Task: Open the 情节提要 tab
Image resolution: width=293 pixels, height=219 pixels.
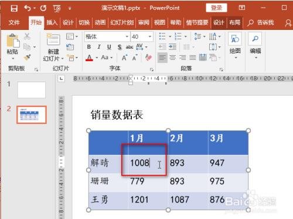Action: click(x=197, y=22)
